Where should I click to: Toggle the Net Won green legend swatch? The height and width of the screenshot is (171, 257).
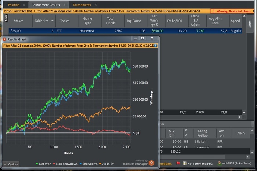pos(37,164)
